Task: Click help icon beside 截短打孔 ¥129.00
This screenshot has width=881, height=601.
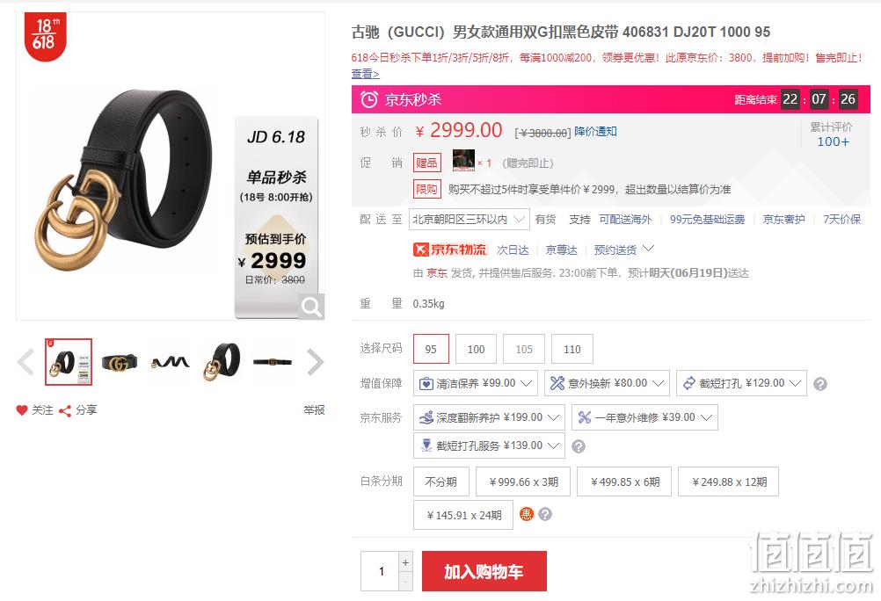Action: coord(819,384)
